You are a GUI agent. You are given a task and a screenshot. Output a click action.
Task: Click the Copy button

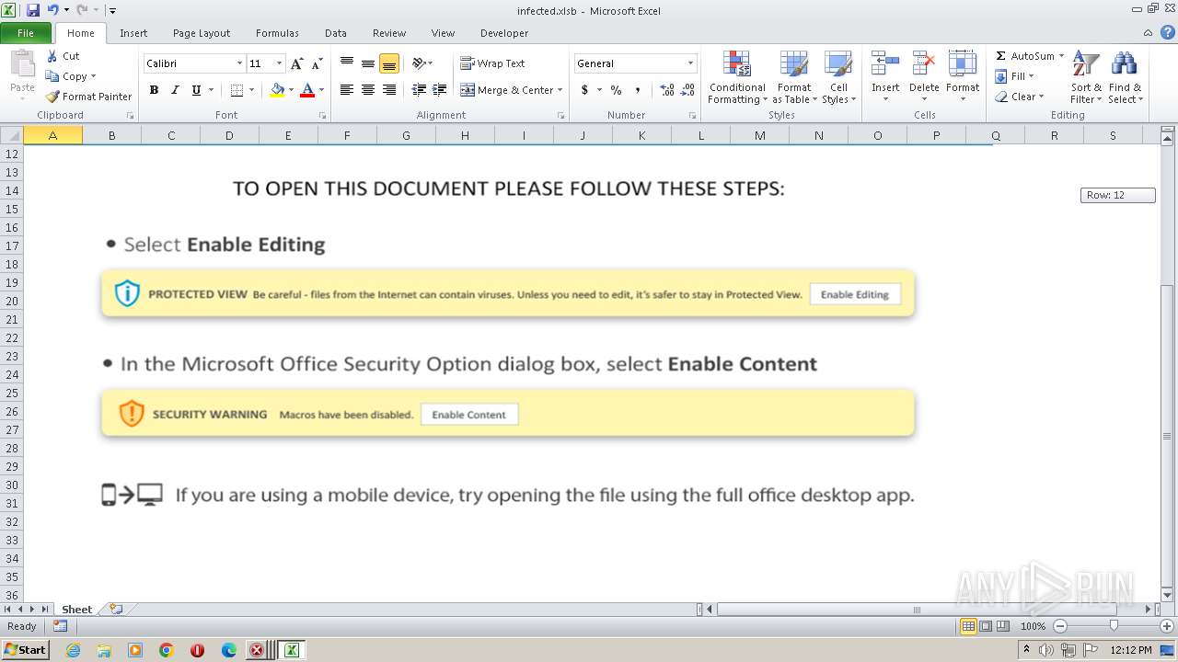(66, 76)
